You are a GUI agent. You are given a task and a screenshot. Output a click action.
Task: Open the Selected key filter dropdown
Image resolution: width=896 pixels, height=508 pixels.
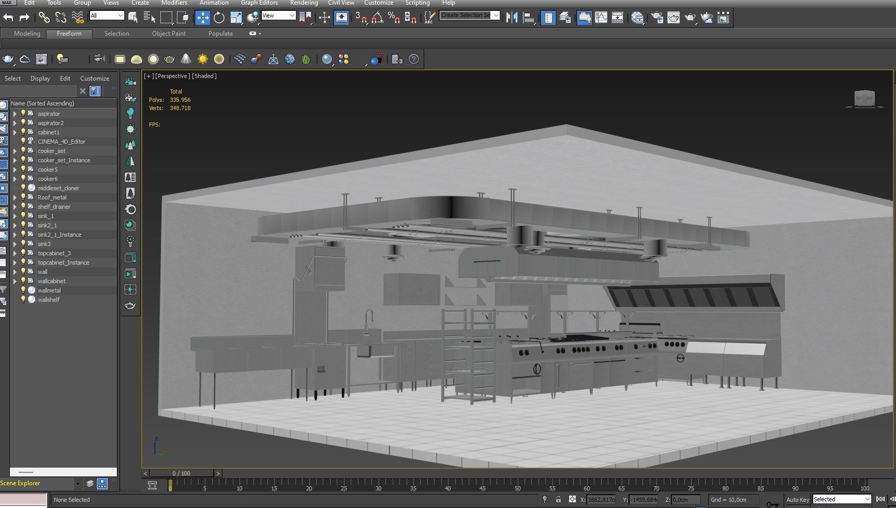[x=842, y=499]
